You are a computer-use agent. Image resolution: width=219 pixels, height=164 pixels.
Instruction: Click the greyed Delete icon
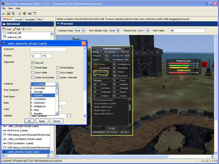24,29
